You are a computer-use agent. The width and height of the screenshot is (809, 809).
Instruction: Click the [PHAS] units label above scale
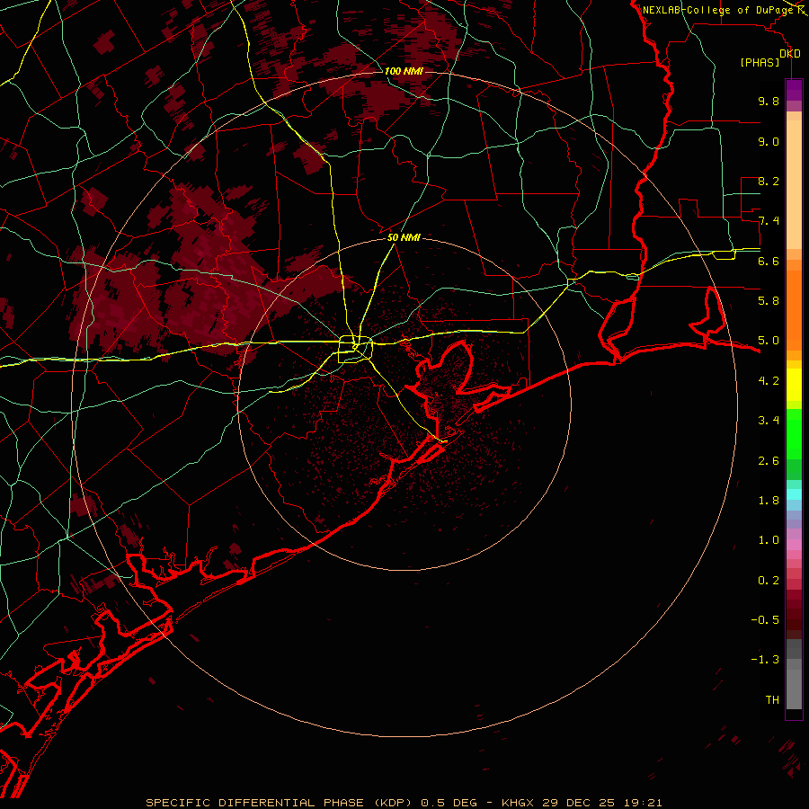[x=760, y=62]
